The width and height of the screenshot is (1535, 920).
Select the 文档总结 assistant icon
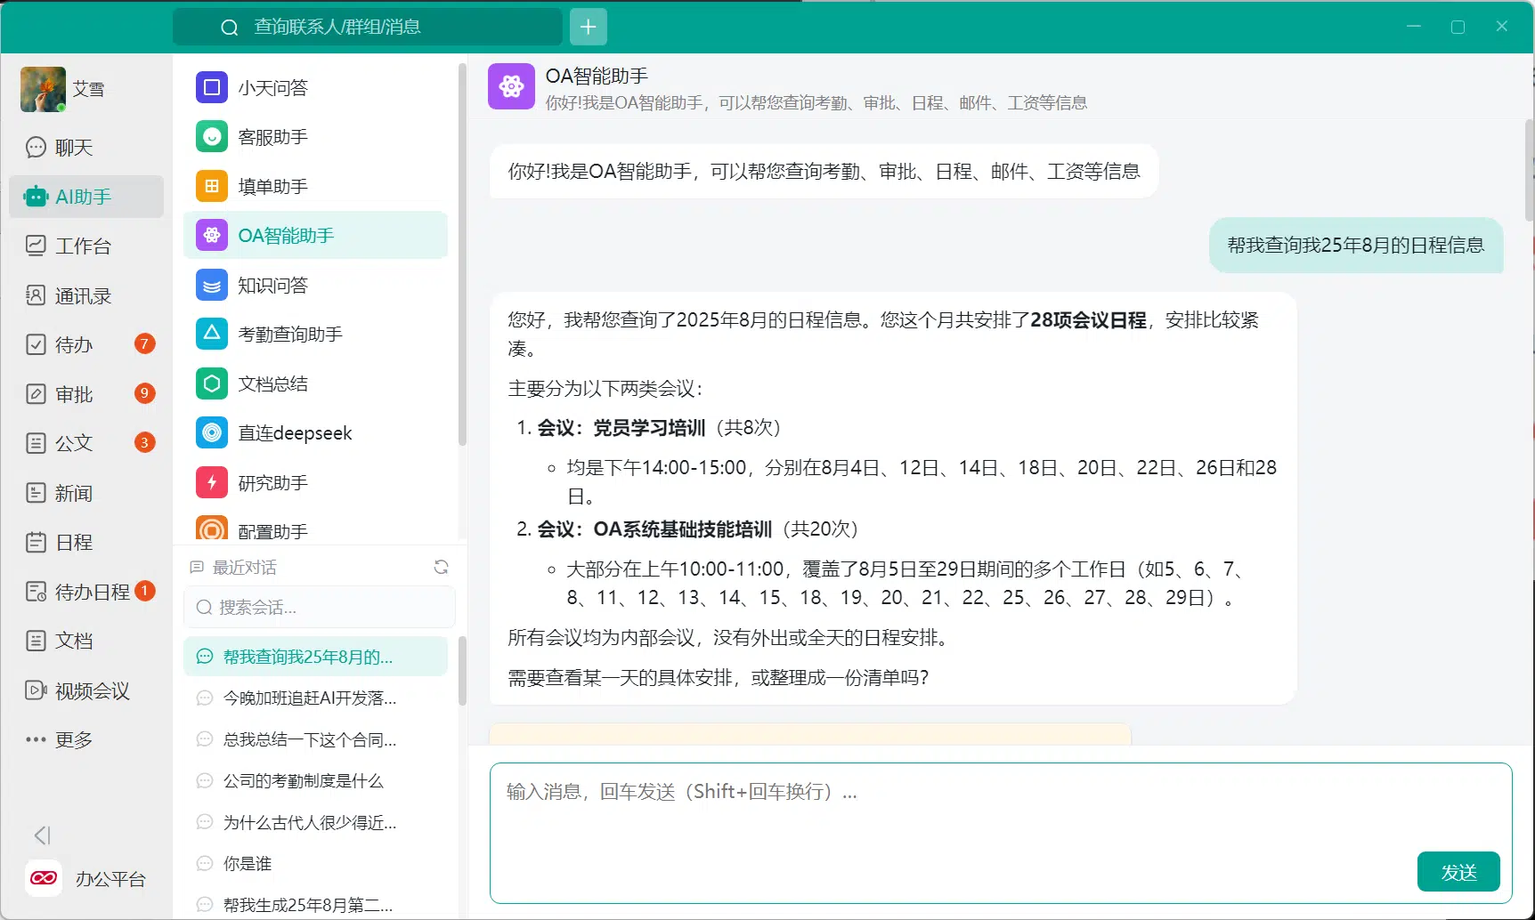pos(212,383)
